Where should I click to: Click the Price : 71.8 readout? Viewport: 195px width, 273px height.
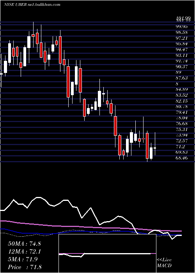(x=25, y=267)
